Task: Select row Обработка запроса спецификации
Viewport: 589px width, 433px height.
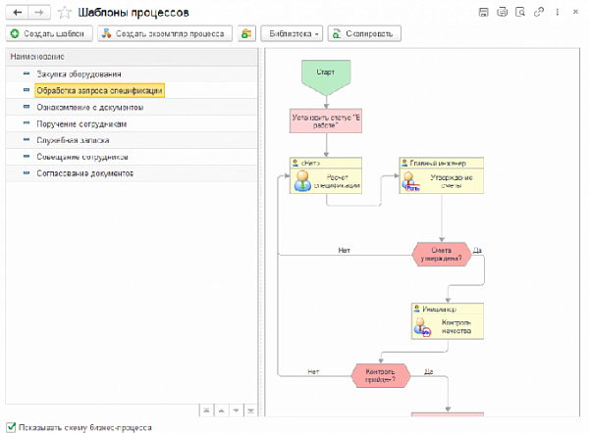Action: 132,91
